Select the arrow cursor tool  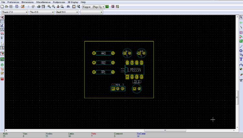tap(241, 17)
